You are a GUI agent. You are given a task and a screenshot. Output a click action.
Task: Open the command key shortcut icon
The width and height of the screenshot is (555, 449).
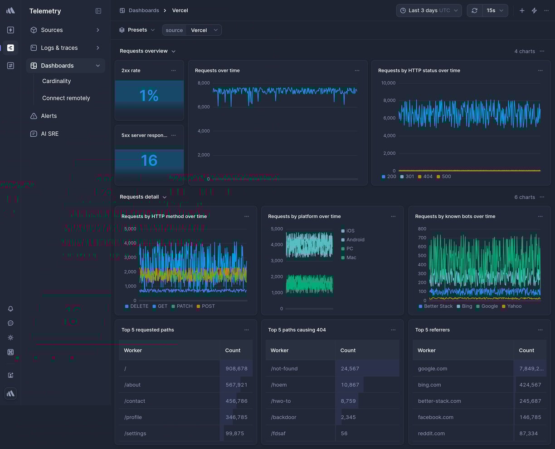[10, 352]
